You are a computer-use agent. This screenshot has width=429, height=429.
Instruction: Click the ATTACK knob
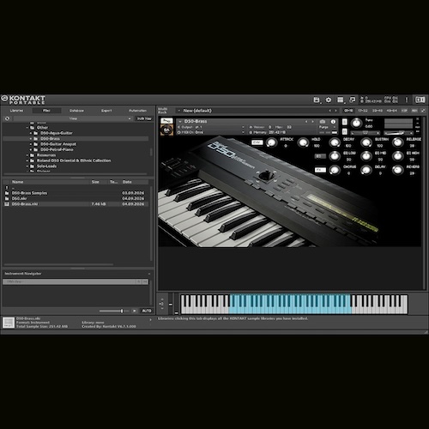point(271,142)
